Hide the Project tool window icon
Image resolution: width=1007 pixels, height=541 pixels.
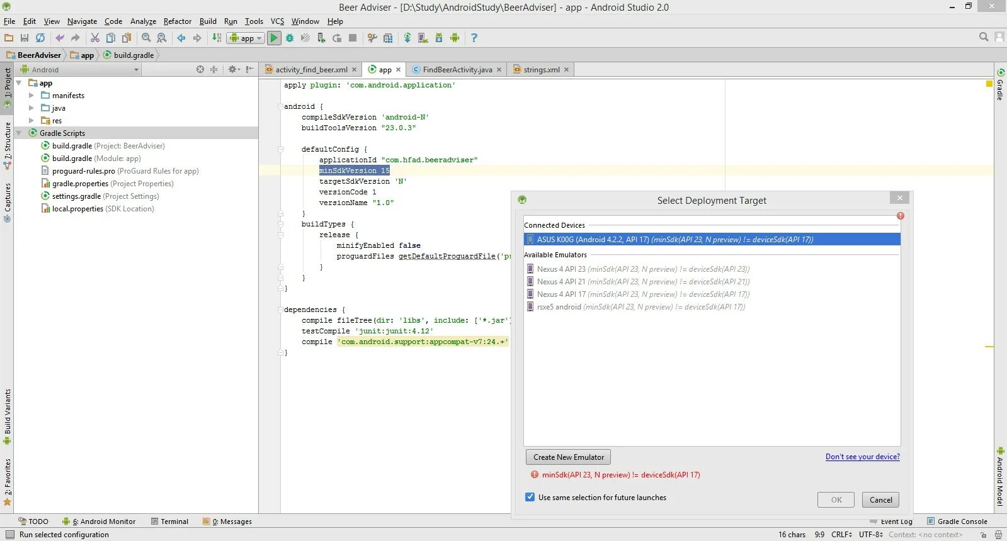pyautogui.click(x=250, y=69)
